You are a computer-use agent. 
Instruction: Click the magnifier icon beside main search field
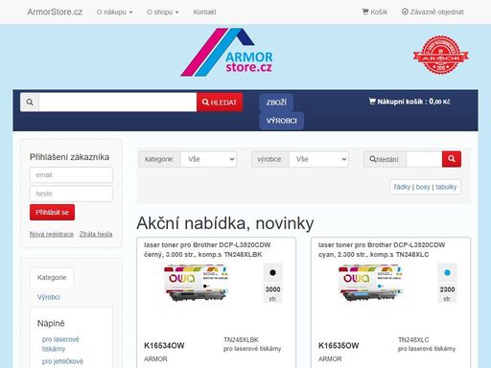point(30,103)
